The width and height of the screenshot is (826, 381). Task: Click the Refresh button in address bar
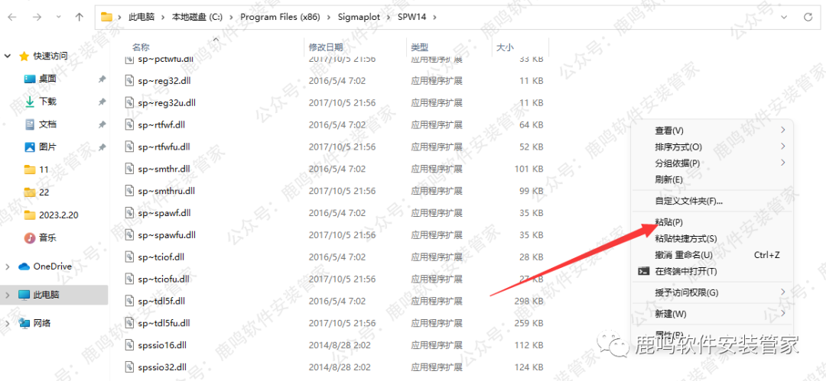point(808,16)
